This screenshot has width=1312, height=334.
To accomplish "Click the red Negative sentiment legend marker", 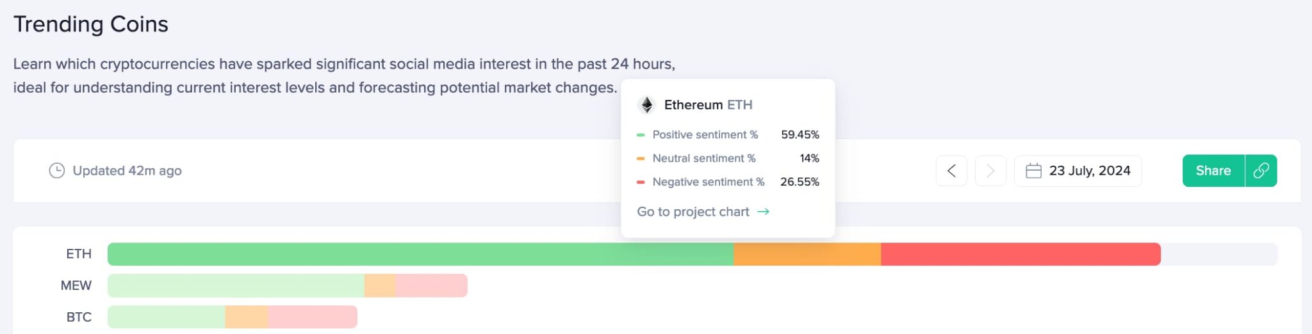I will point(641,182).
